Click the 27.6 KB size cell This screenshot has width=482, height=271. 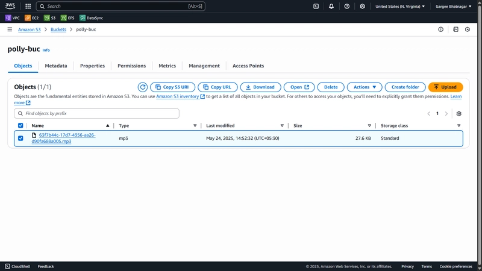click(x=363, y=139)
